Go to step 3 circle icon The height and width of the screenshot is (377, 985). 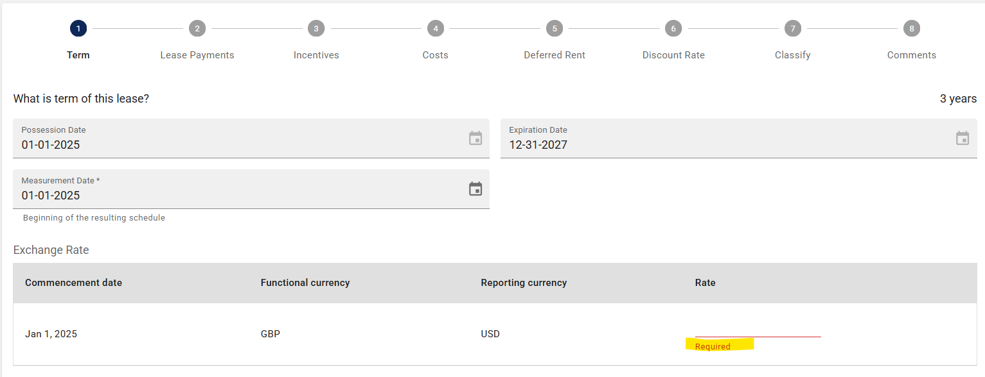tap(316, 28)
